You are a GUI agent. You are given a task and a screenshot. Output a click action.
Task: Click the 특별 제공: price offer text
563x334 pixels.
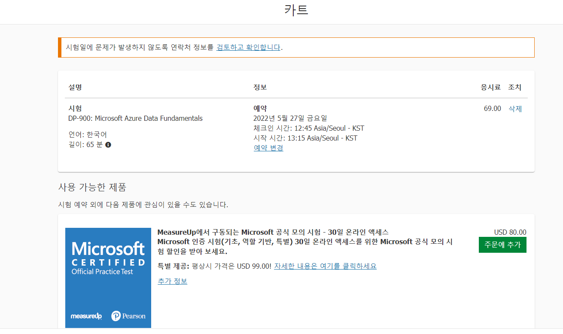[214, 266]
